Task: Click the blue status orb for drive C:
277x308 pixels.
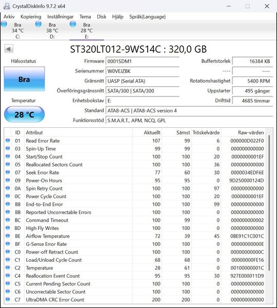Action: click(4, 24)
